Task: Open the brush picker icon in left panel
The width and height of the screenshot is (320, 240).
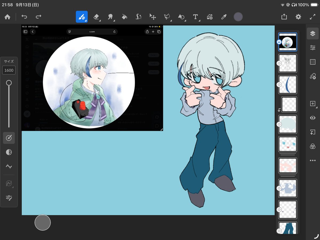Action: coord(9,138)
